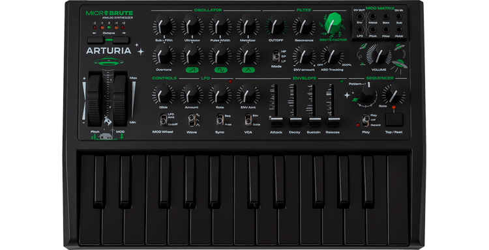Viewport: 489px width, 250px height.
Task: Click the SEQUENCER section heading
Action: [x=379, y=78]
